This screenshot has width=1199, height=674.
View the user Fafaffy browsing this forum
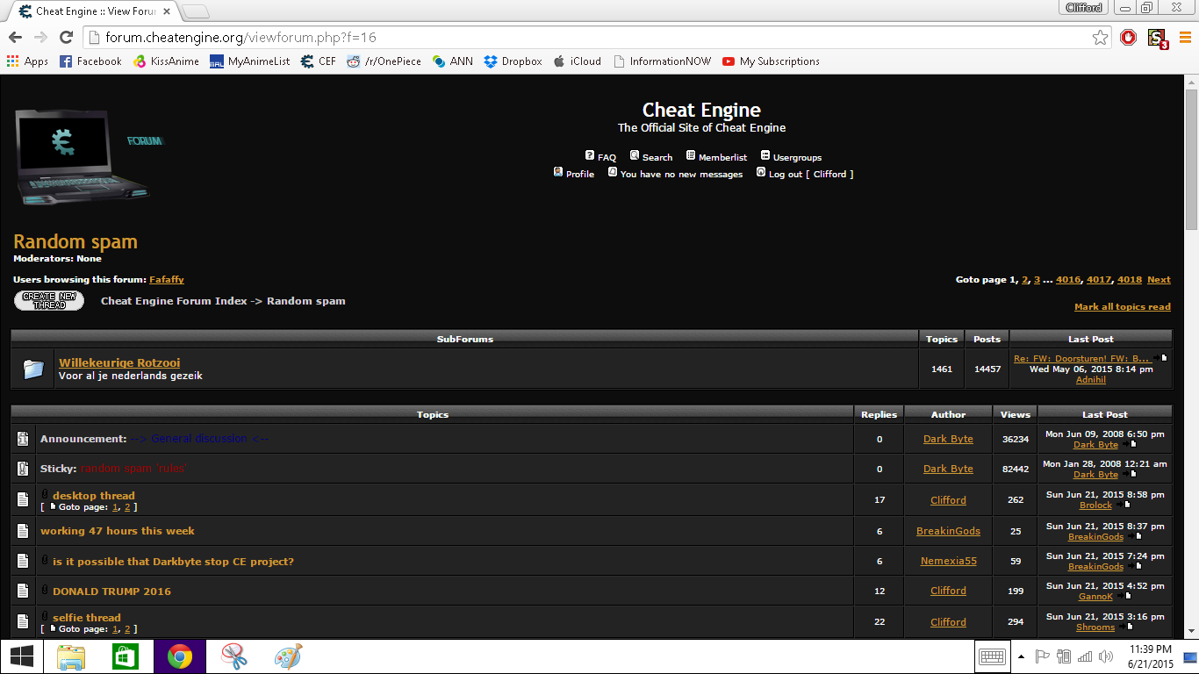pyautogui.click(x=167, y=280)
